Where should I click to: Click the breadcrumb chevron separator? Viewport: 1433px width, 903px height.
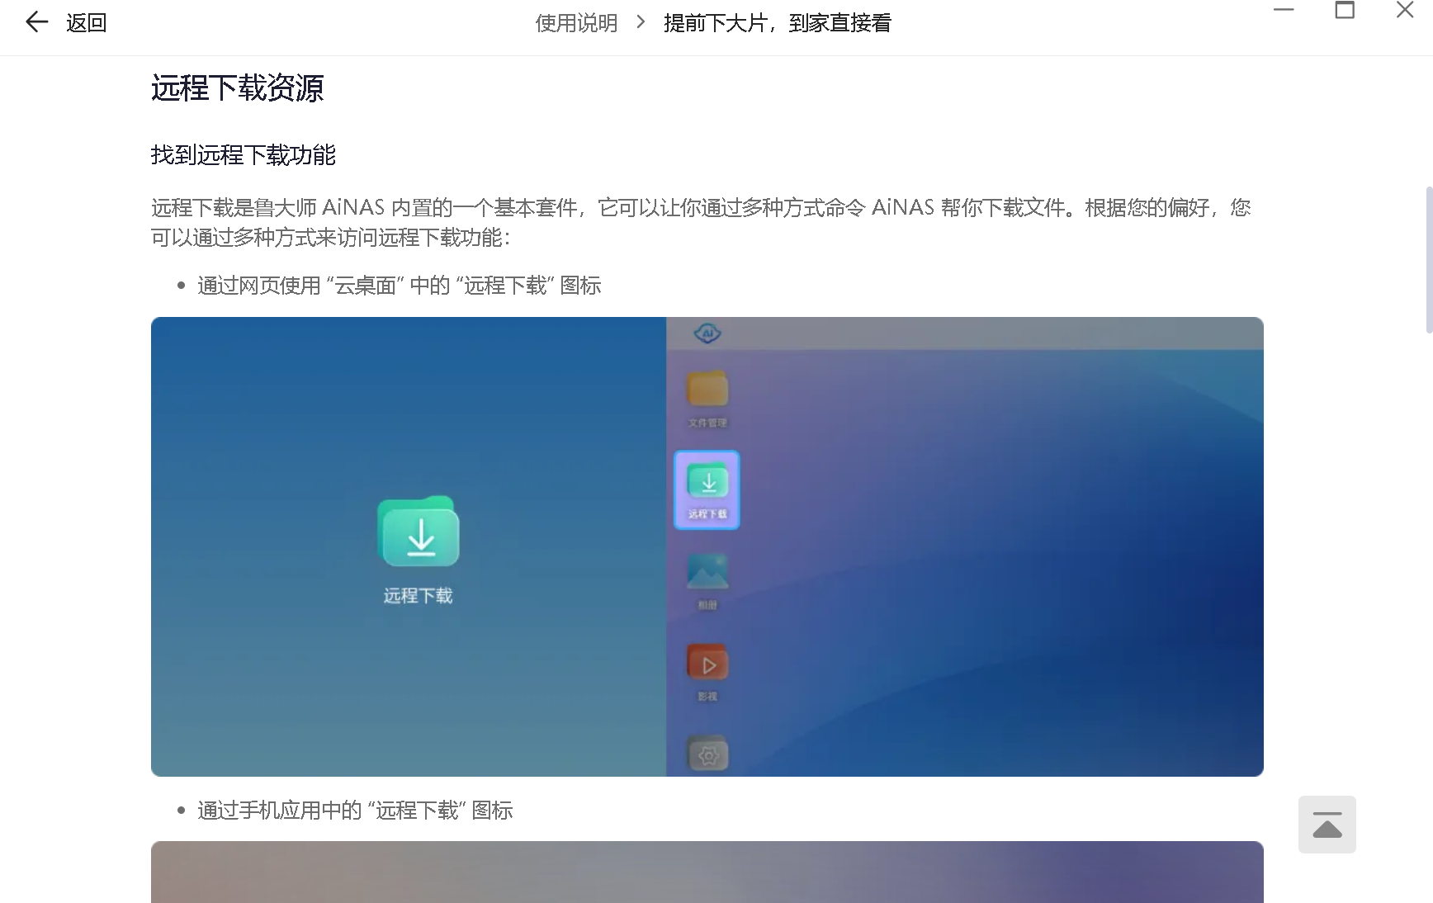coord(641,22)
